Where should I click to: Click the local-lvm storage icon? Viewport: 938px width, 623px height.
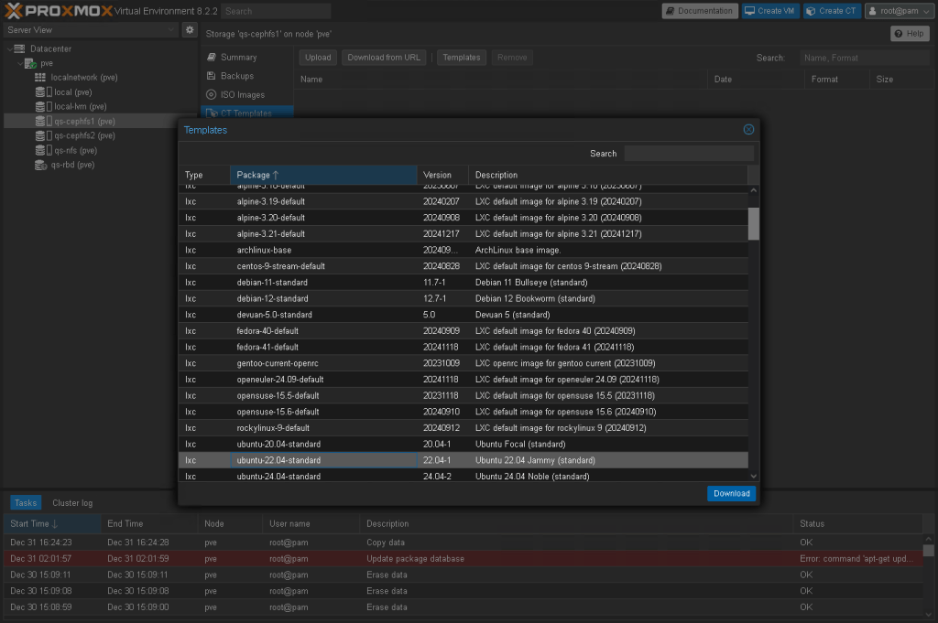tap(41, 107)
